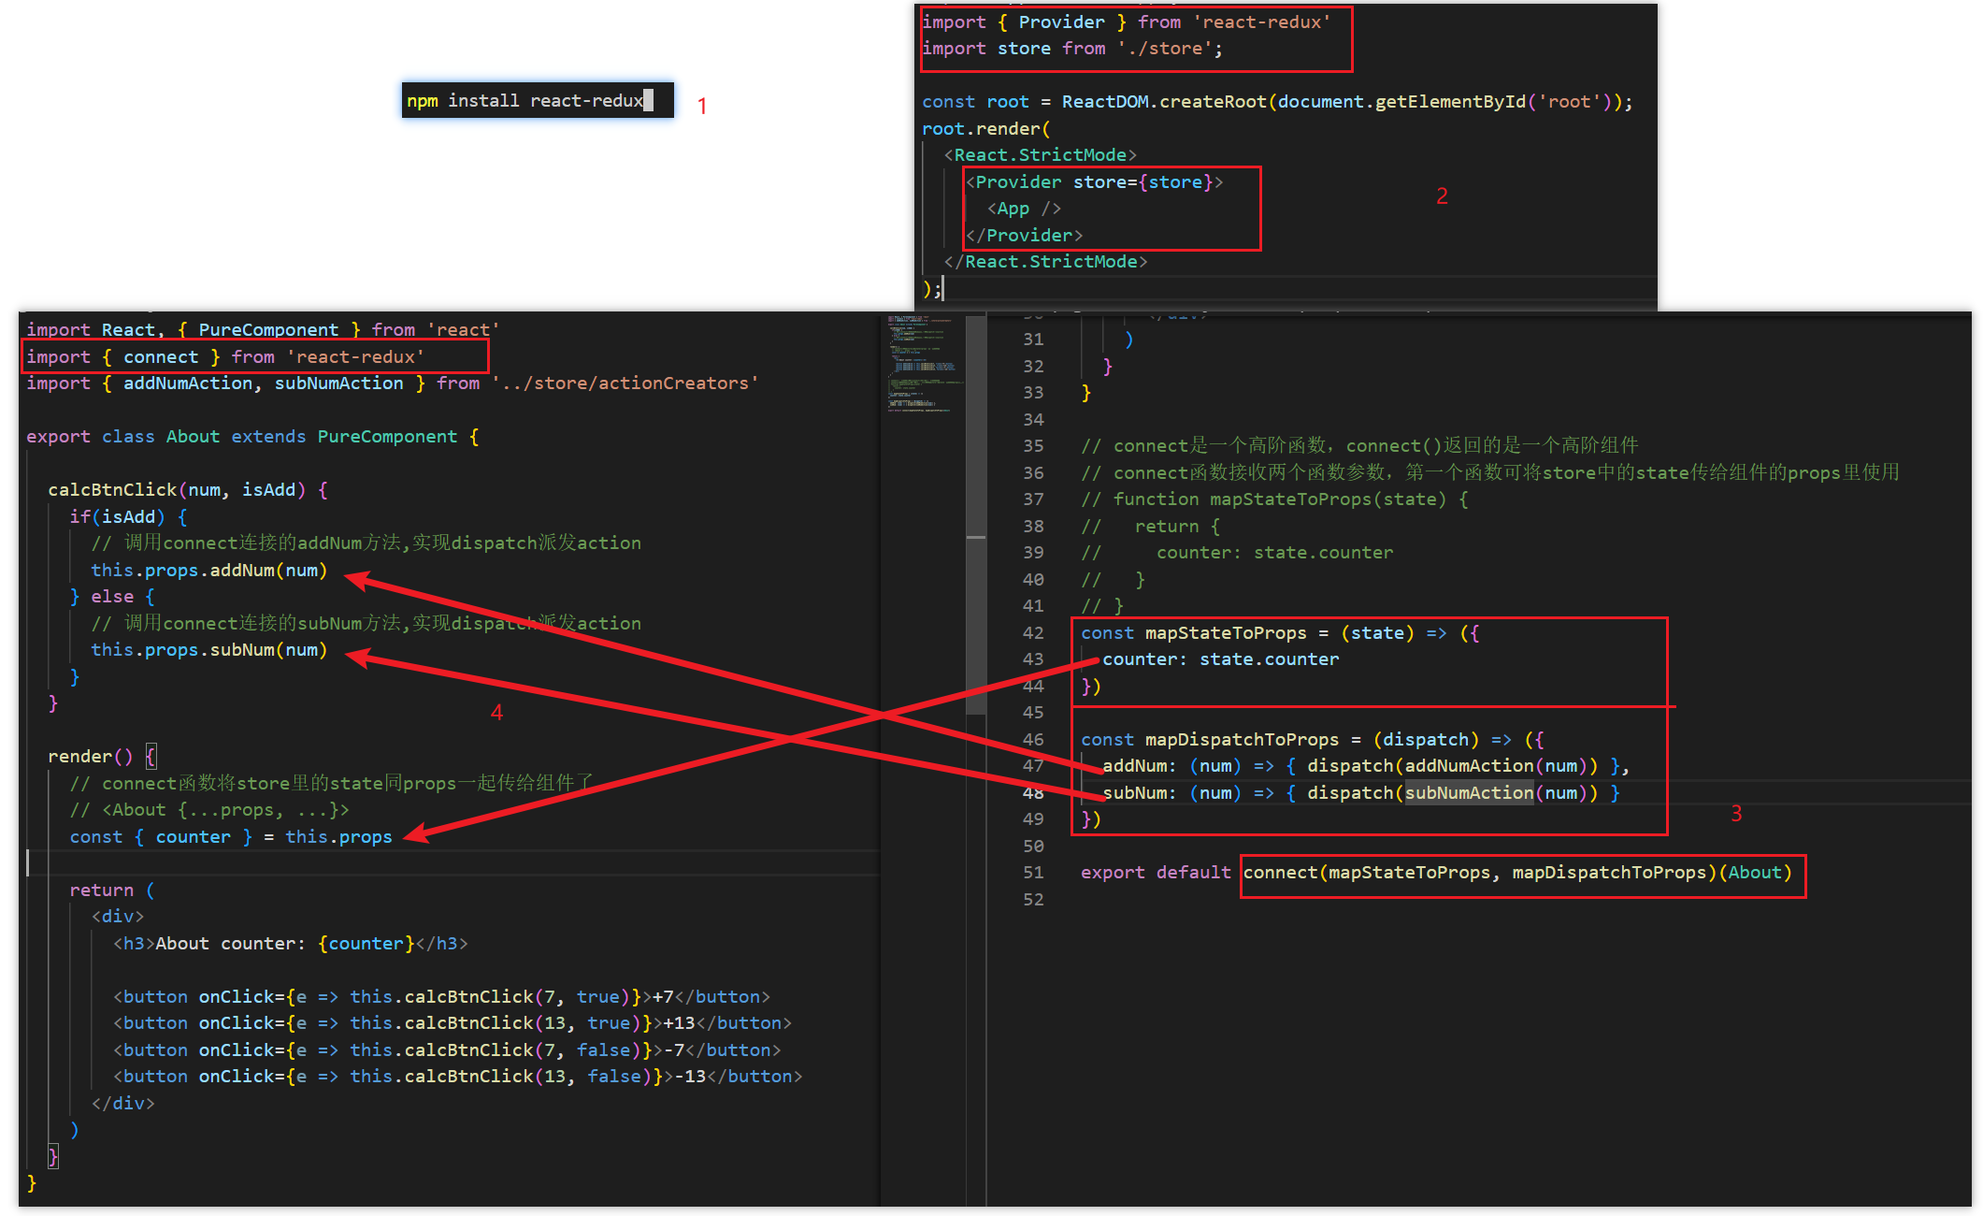
Task: Click the <h3>About counter: {counter}</h3> line
Action: [290, 943]
